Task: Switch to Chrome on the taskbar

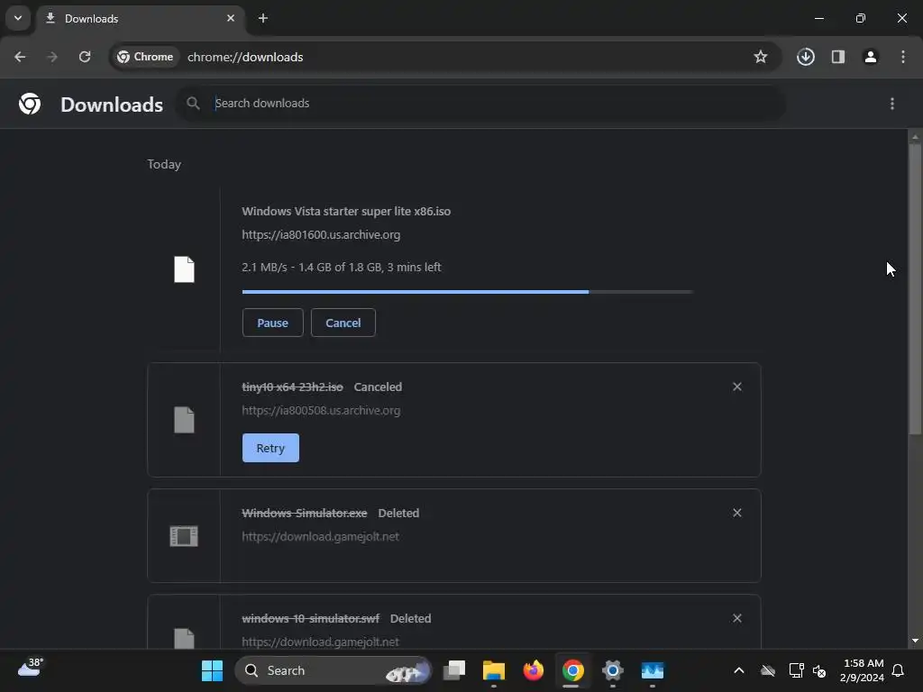Action: point(572,670)
